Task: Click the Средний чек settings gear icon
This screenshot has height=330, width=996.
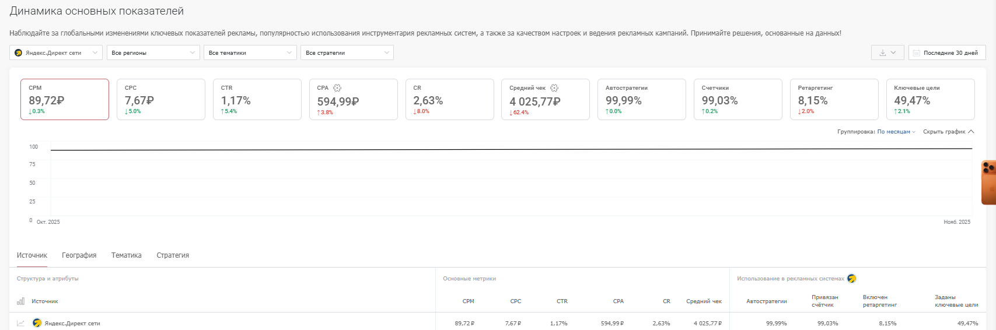Action: click(x=554, y=88)
